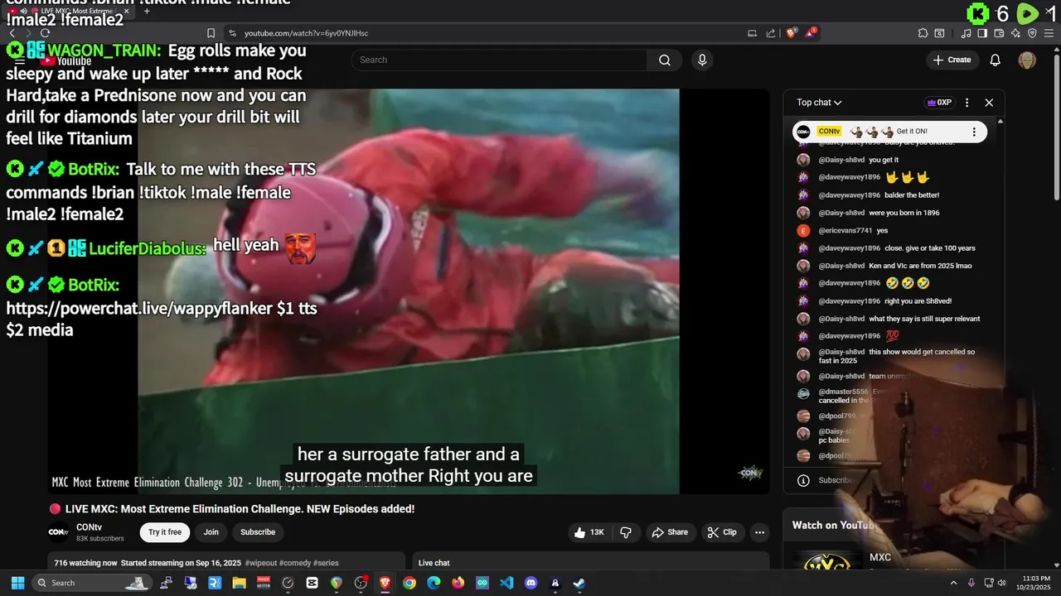Click the YouTube search magnifier button

665,60
